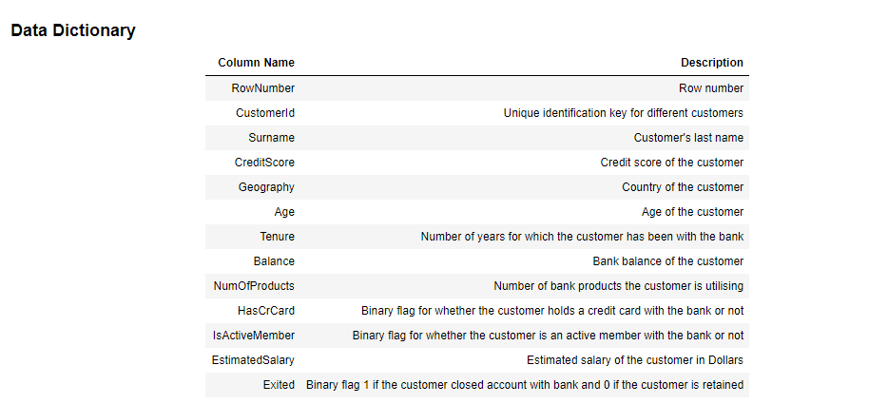The image size is (888, 404).
Task: Click the Data Dictionary heading
Action: point(73,30)
